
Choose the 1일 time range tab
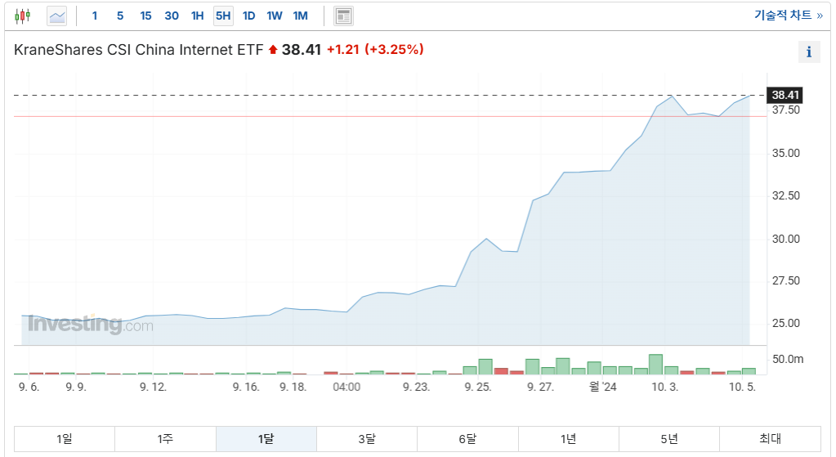[x=65, y=439]
